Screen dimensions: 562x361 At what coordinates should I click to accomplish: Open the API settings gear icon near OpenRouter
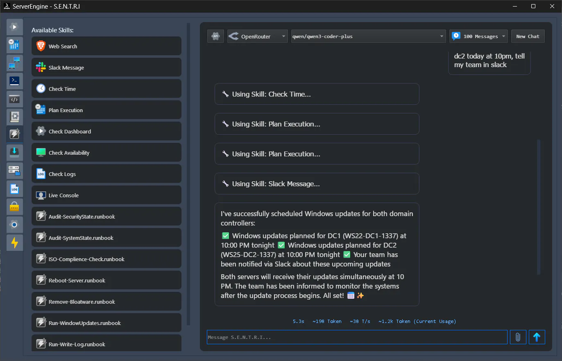[x=215, y=36]
